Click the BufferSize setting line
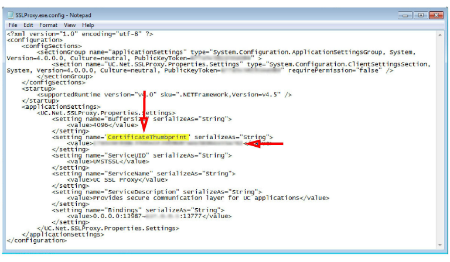 tap(142, 119)
